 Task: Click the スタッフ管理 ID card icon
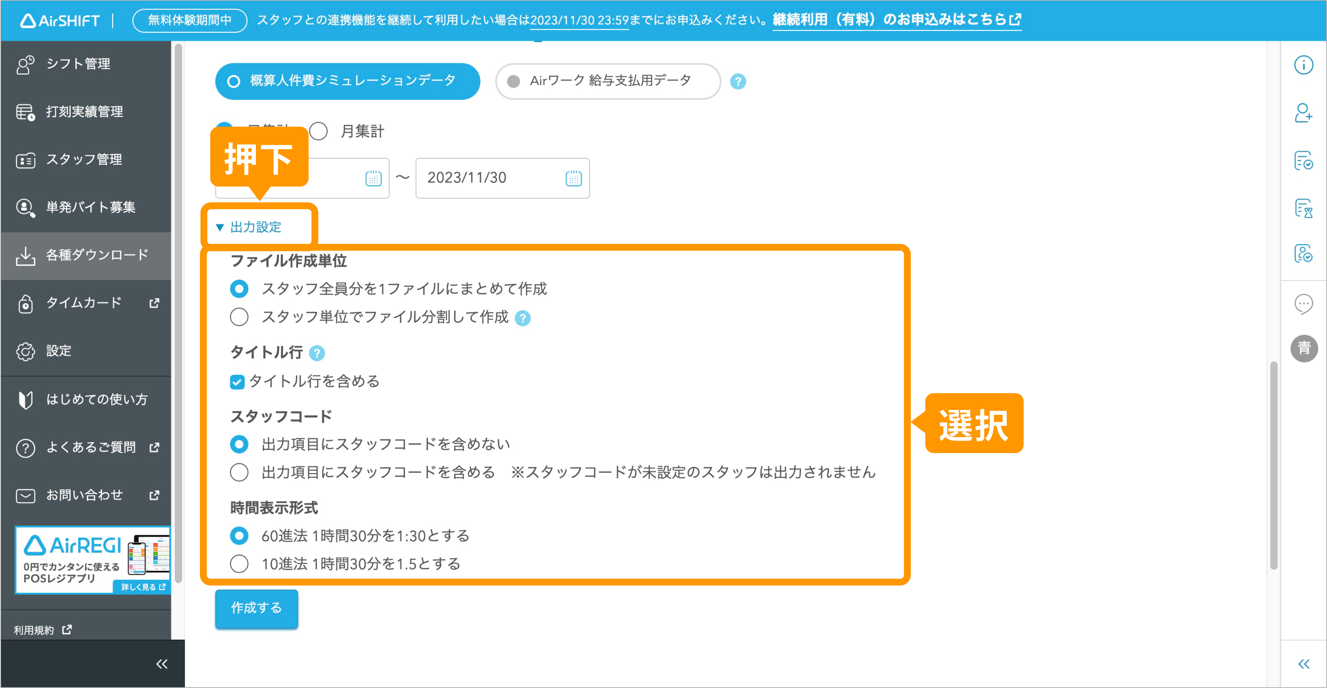point(25,160)
